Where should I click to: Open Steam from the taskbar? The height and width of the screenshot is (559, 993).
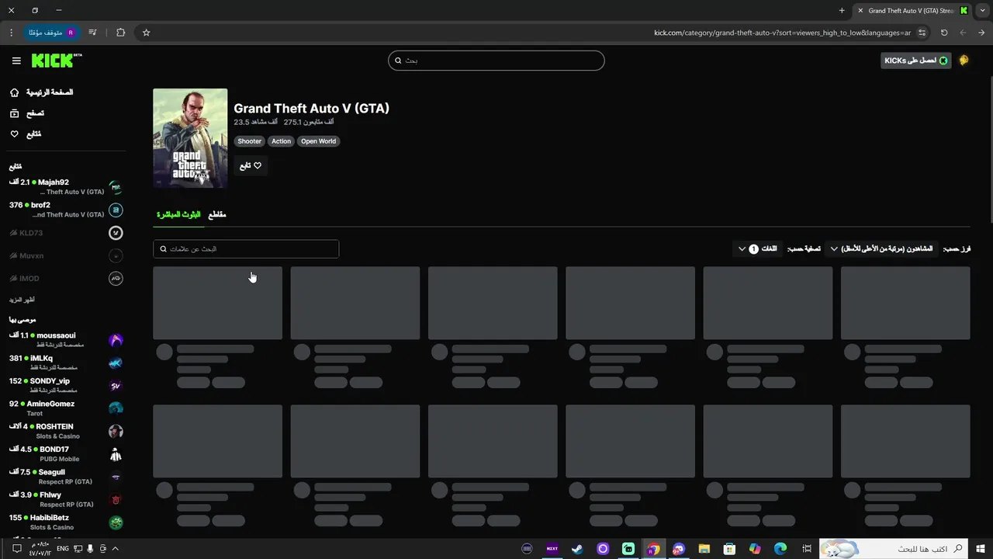tap(577, 549)
